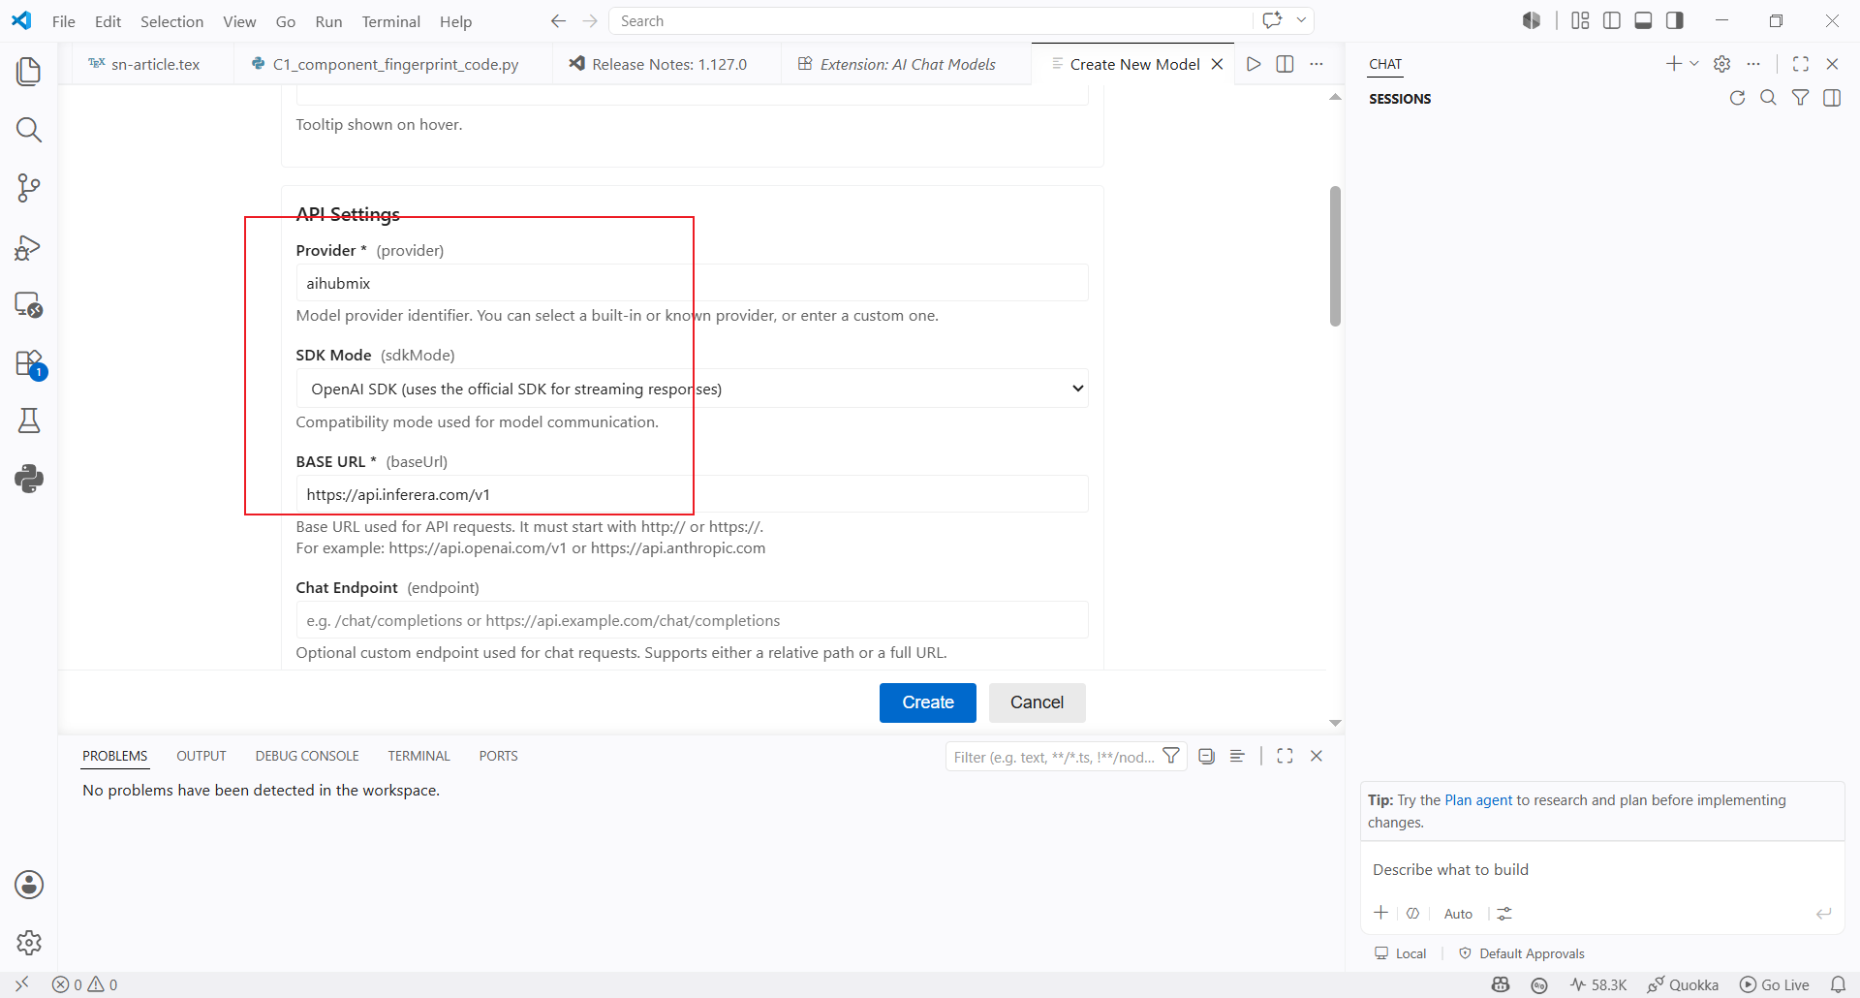
Task: Focus the Chat Endpoint input field
Action: point(692,620)
